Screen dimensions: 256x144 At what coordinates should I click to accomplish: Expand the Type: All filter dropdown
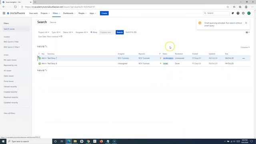(x=56, y=32)
